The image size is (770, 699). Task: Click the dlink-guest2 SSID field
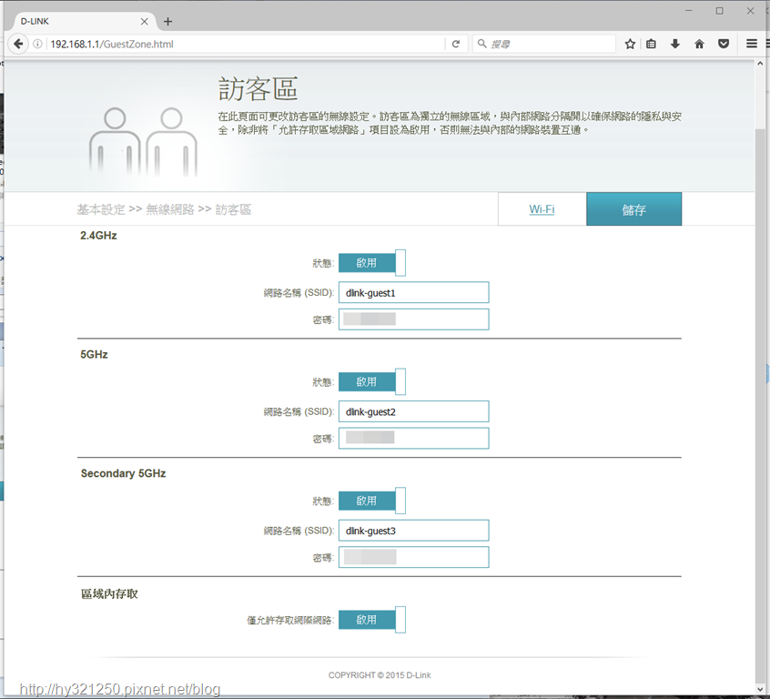point(414,411)
